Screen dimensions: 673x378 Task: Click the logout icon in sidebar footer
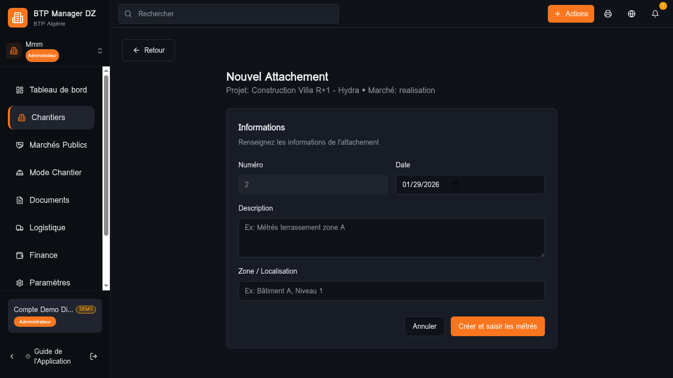[x=94, y=356]
